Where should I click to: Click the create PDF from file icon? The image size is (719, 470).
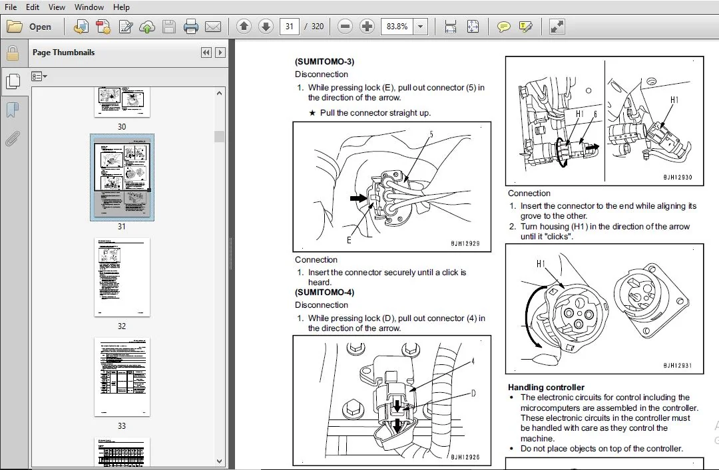pyautogui.click(x=81, y=27)
